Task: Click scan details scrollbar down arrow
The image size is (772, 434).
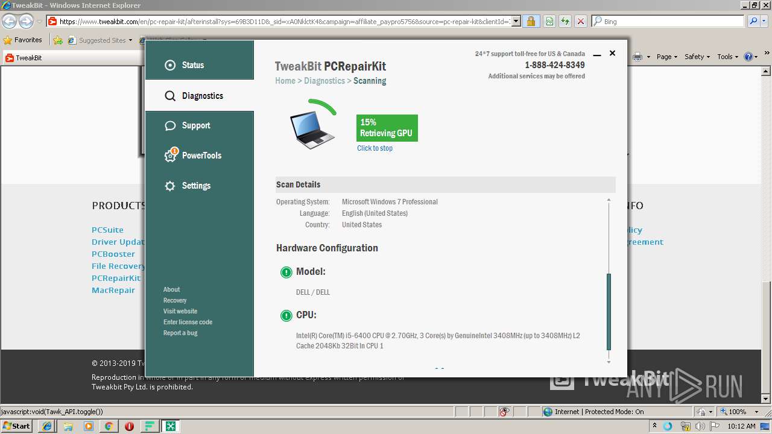Action: coord(609,362)
